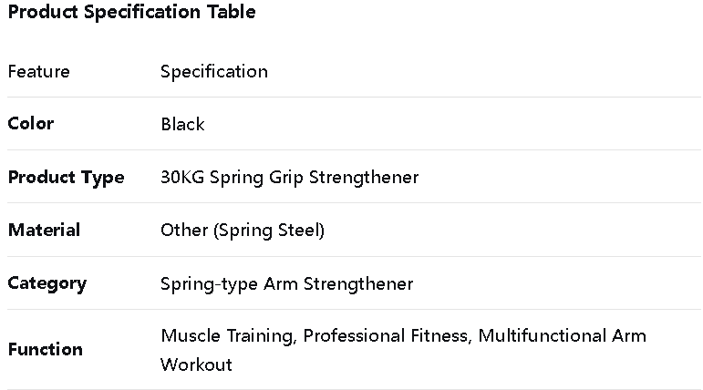The image size is (703, 390).
Task: Click the Specification column header
Action: pos(214,71)
